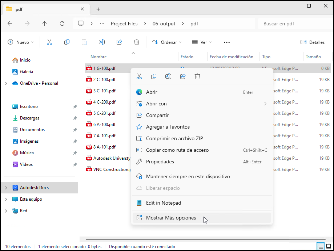Select Agregar a Favoritos

202,127
